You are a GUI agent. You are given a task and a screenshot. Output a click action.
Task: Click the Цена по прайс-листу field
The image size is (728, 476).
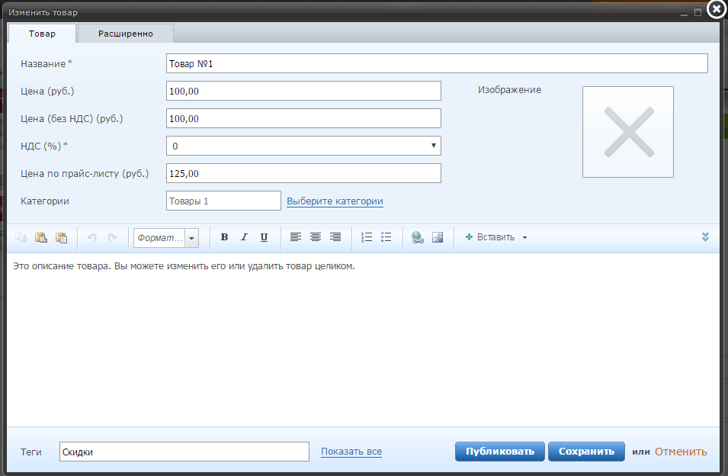coord(303,173)
